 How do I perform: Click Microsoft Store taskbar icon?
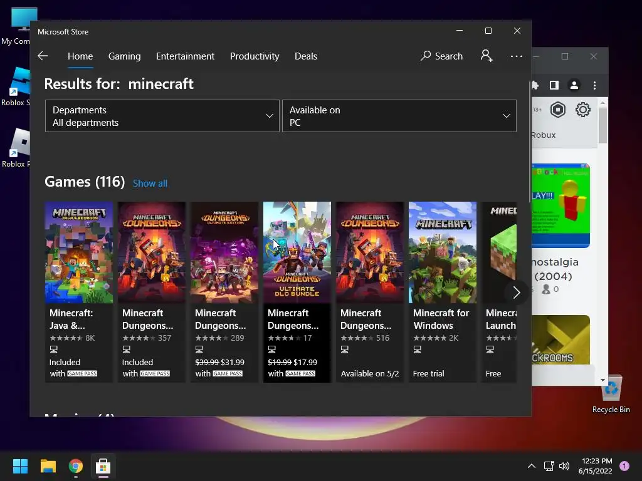[x=103, y=466]
